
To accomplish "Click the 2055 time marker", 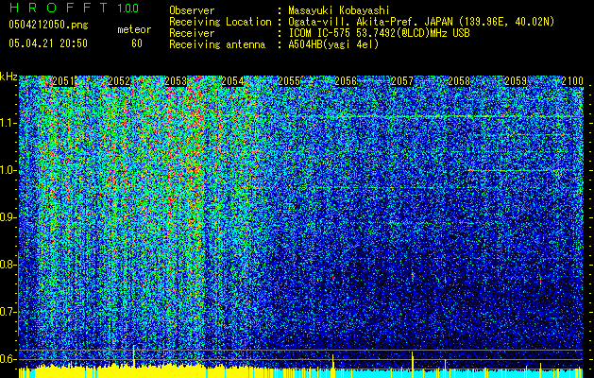I will [289, 81].
